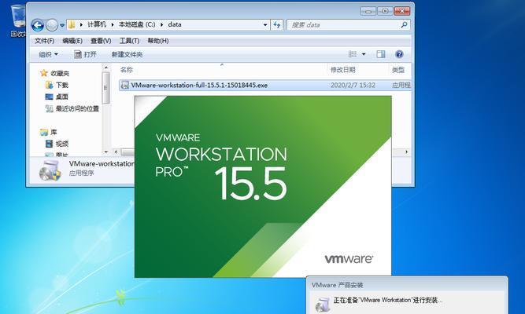Click navigation pane scroll down arrow
This screenshot has height=314, width=525.
[106, 152]
